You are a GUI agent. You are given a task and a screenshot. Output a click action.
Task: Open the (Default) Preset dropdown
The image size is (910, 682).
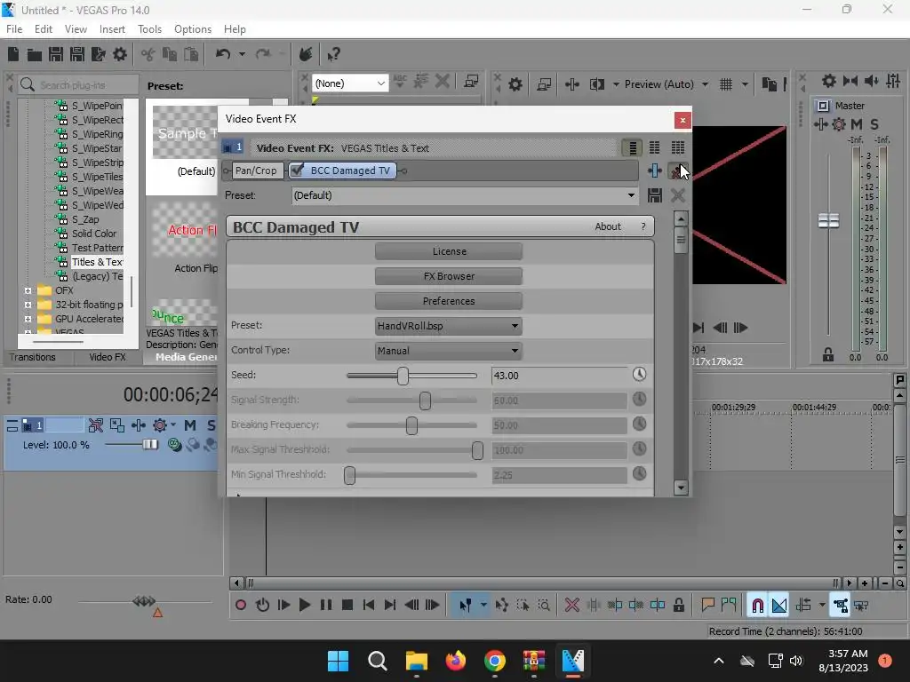(465, 195)
